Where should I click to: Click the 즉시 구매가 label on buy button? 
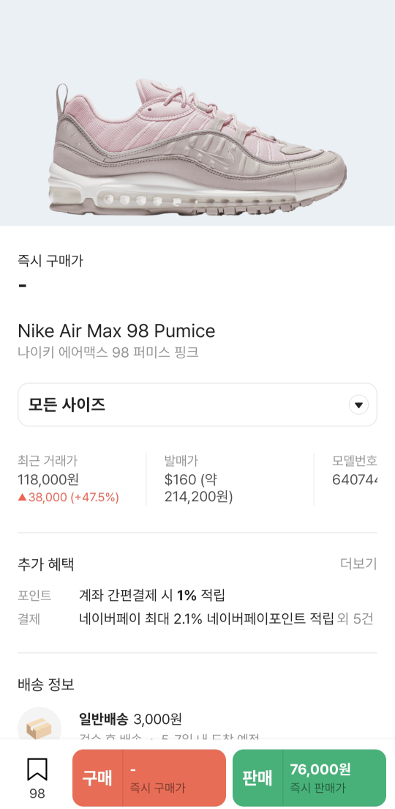tap(157, 788)
